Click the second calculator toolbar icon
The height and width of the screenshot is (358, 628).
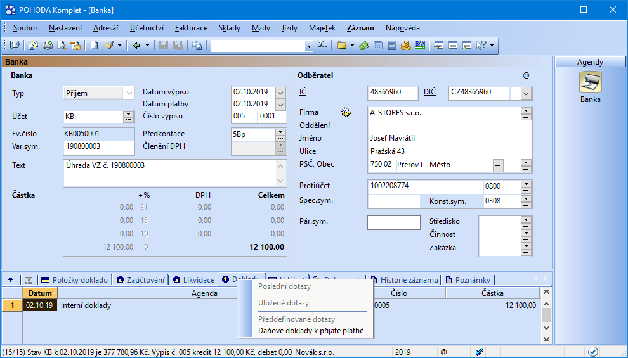392,45
